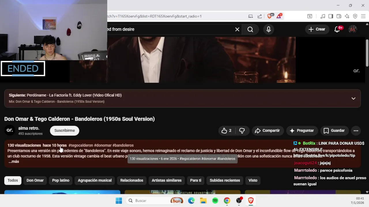Click the Preguntar button

[x=302, y=131]
